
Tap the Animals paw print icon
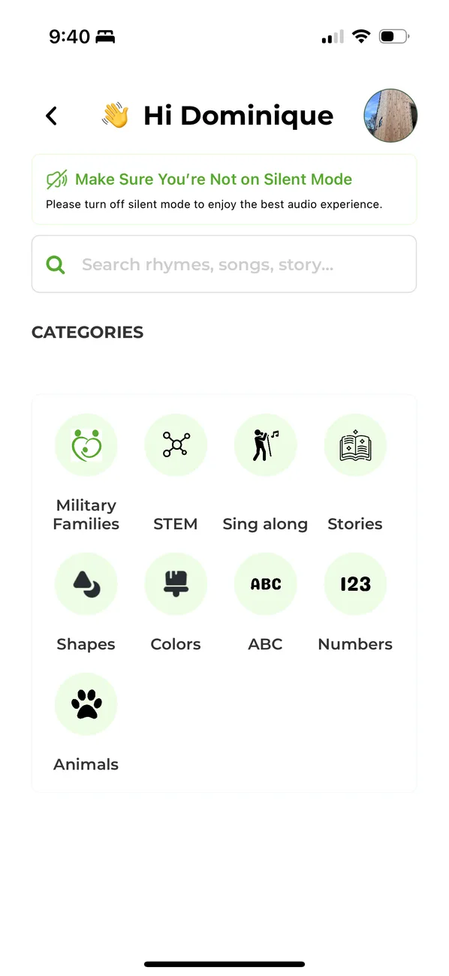tap(86, 704)
